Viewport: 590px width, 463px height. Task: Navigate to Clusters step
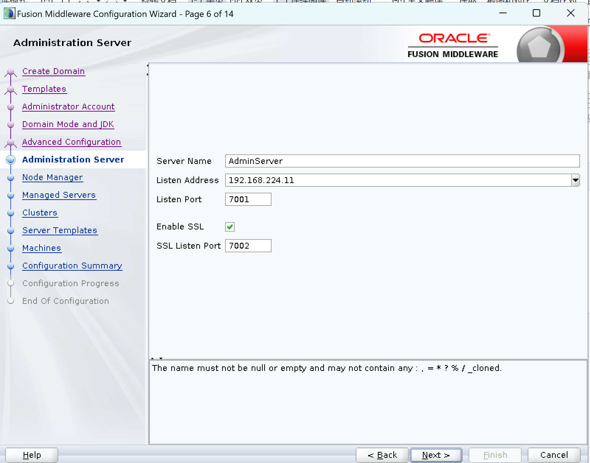[40, 213]
